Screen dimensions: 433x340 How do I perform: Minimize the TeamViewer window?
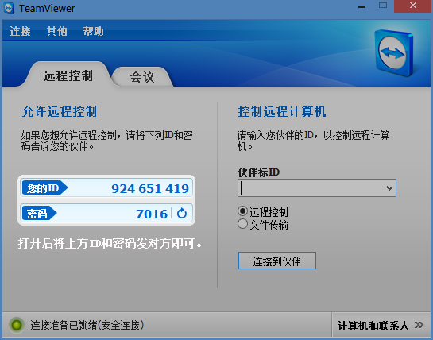(x=361, y=6)
